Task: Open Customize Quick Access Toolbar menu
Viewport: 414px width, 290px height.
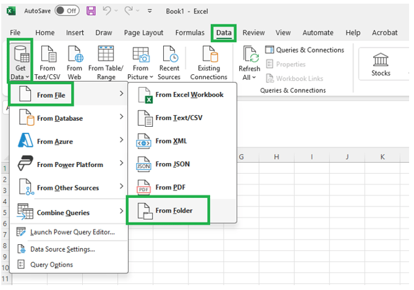Action: pos(150,11)
